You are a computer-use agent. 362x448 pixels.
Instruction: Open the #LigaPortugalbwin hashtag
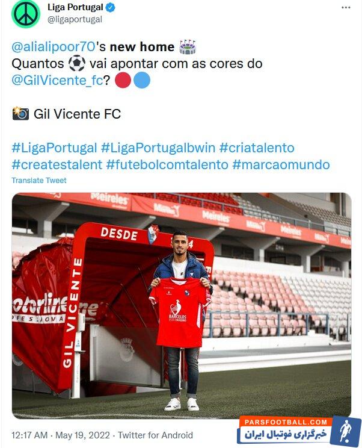[x=158, y=148]
